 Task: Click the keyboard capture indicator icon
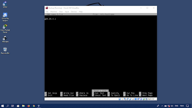tap(146, 99)
